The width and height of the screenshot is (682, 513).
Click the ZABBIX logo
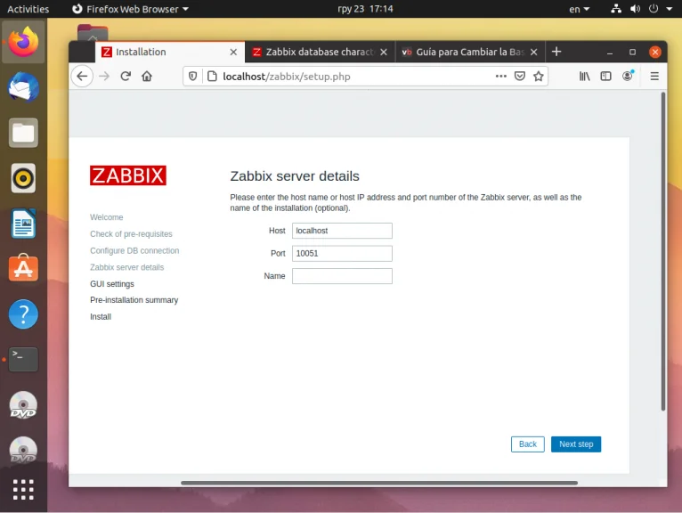pyautogui.click(x=128, y=175)
